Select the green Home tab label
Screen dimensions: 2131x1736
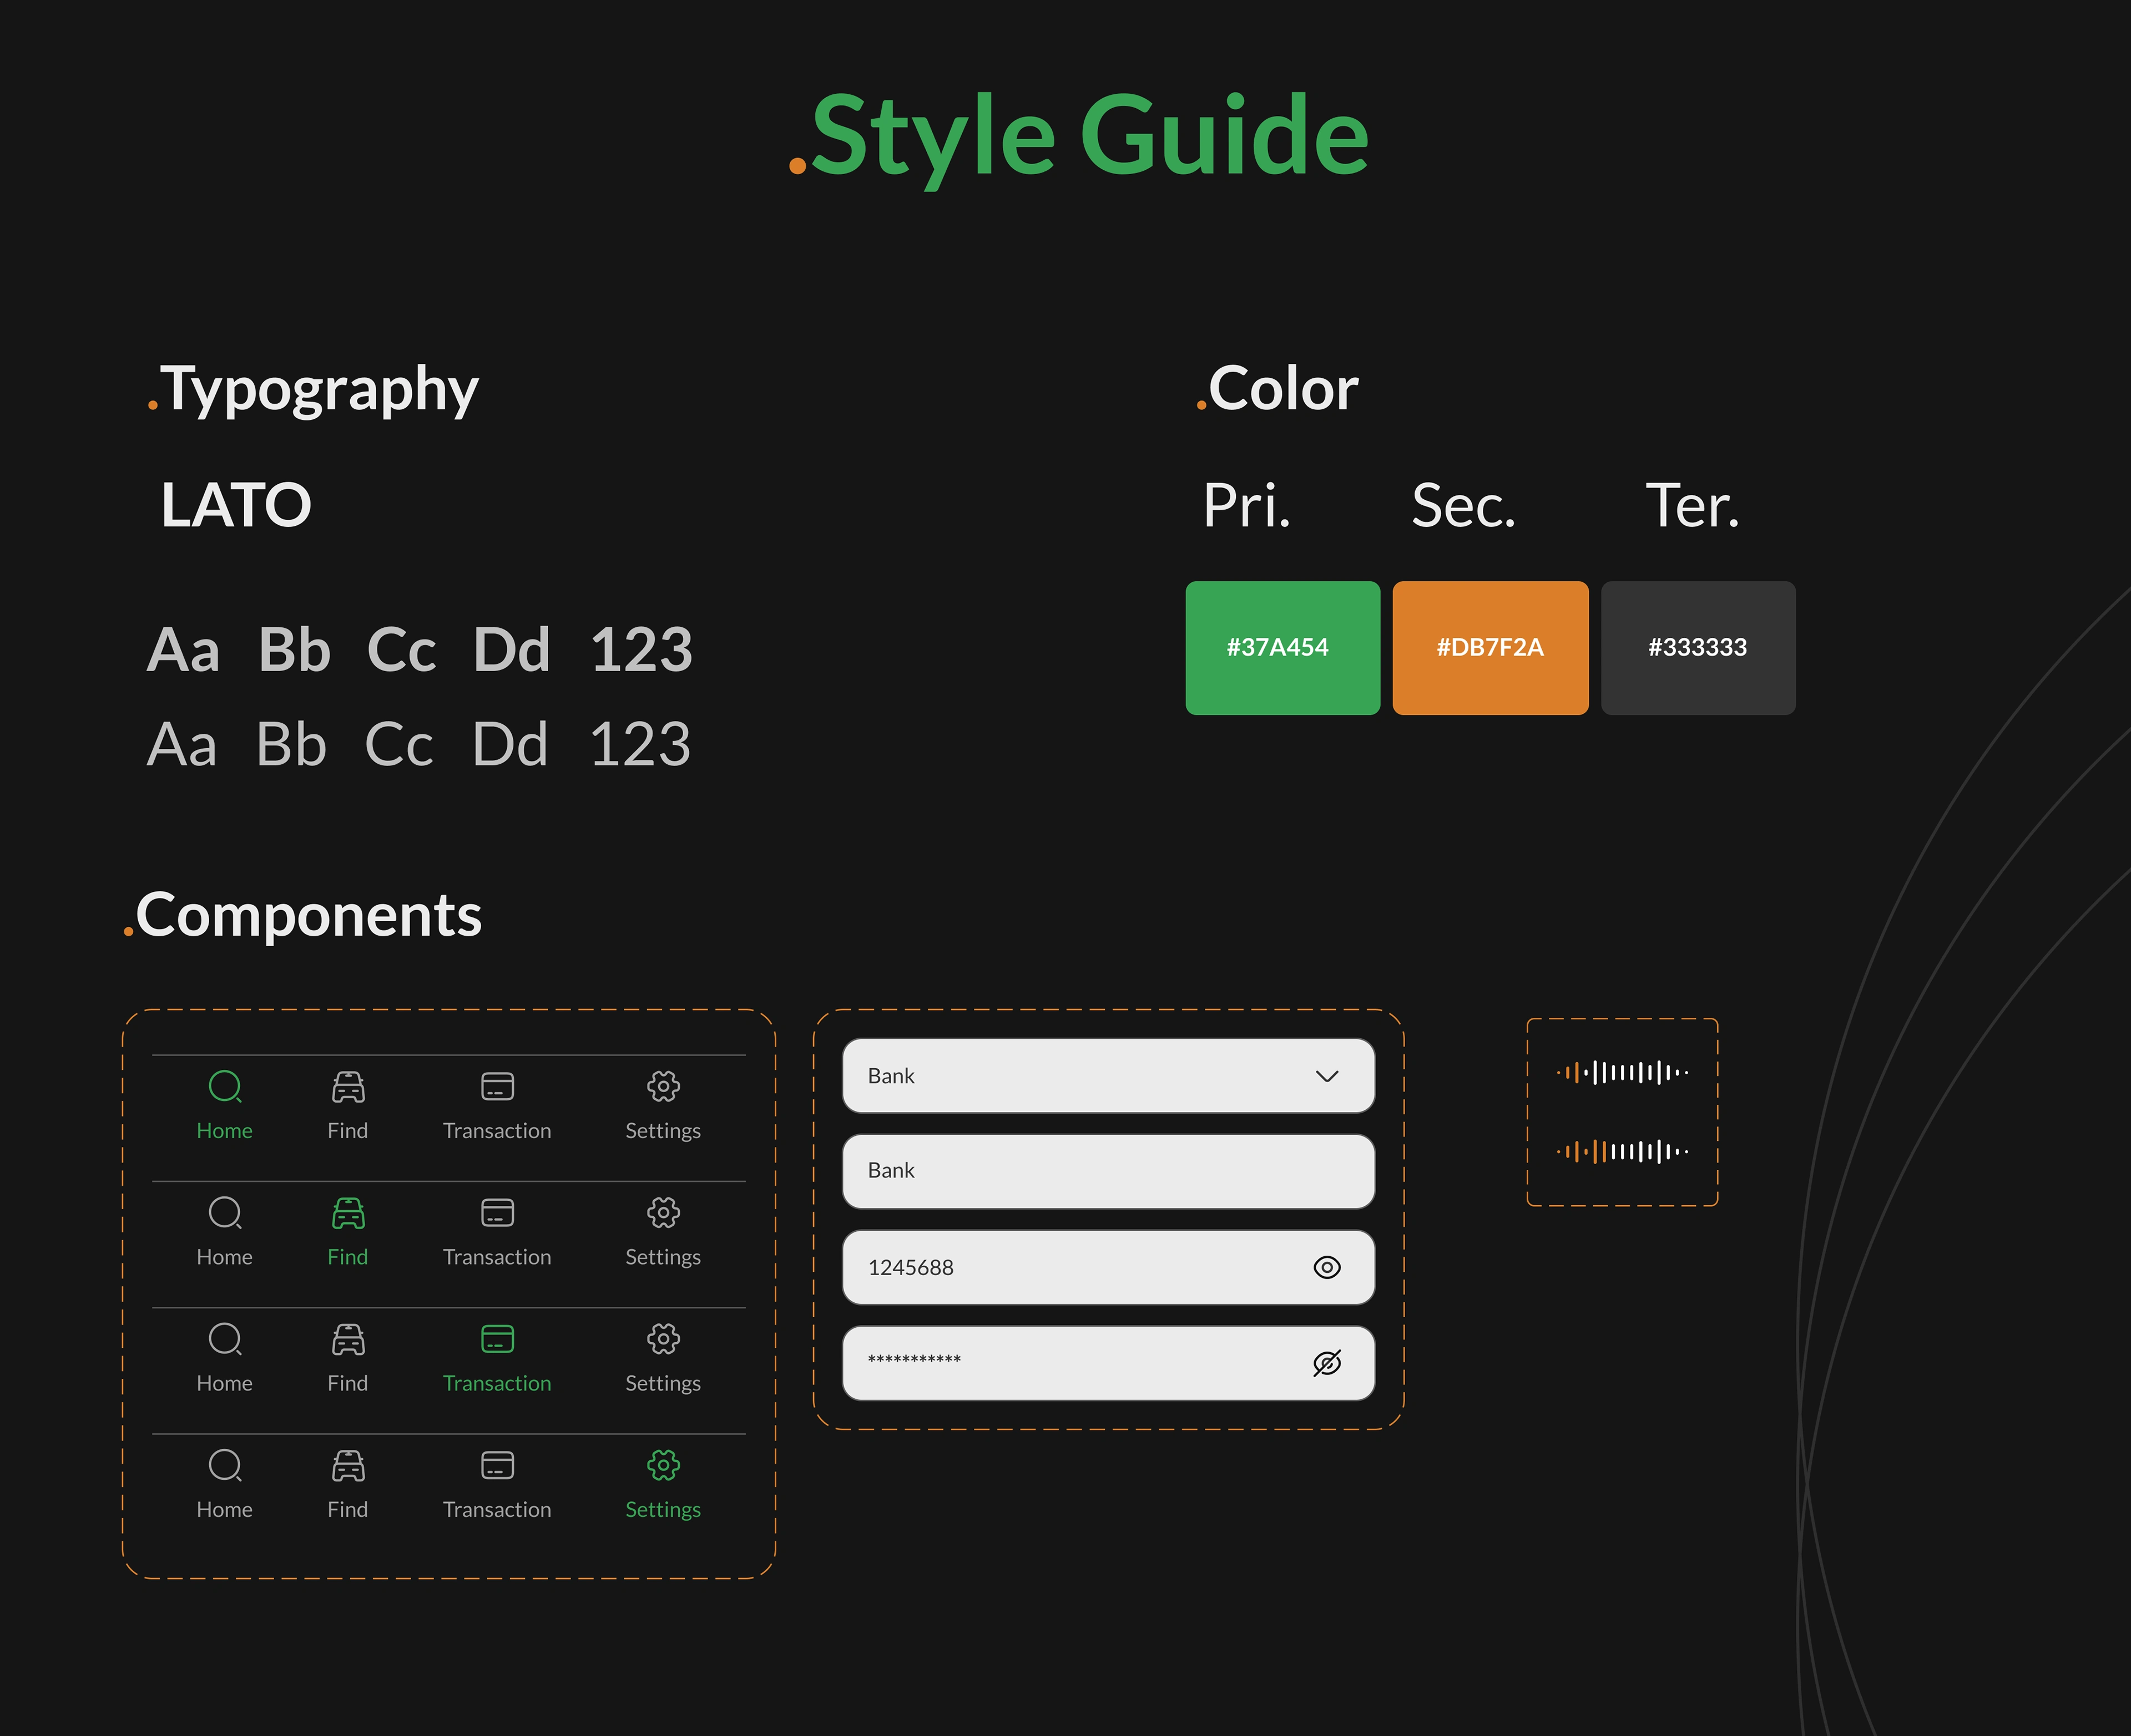click(224, 1130)
